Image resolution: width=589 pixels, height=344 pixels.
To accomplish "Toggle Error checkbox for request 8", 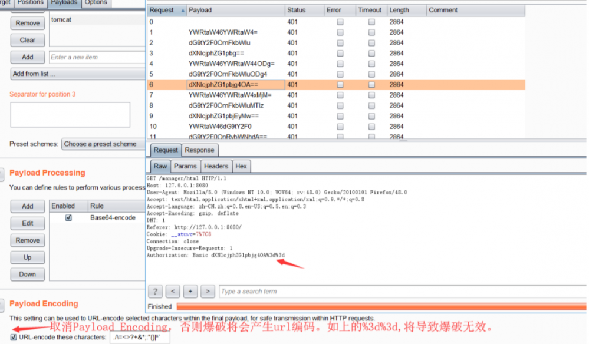I will tap(340, 106).
